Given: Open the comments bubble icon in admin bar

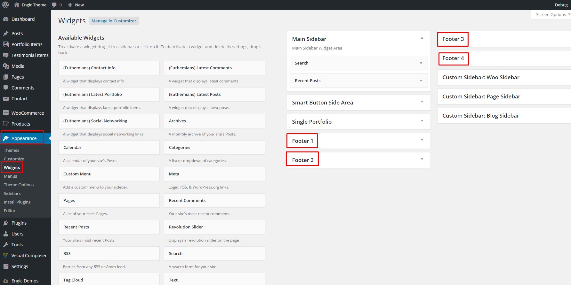Looking at the screenshot, I should [54, 5].
